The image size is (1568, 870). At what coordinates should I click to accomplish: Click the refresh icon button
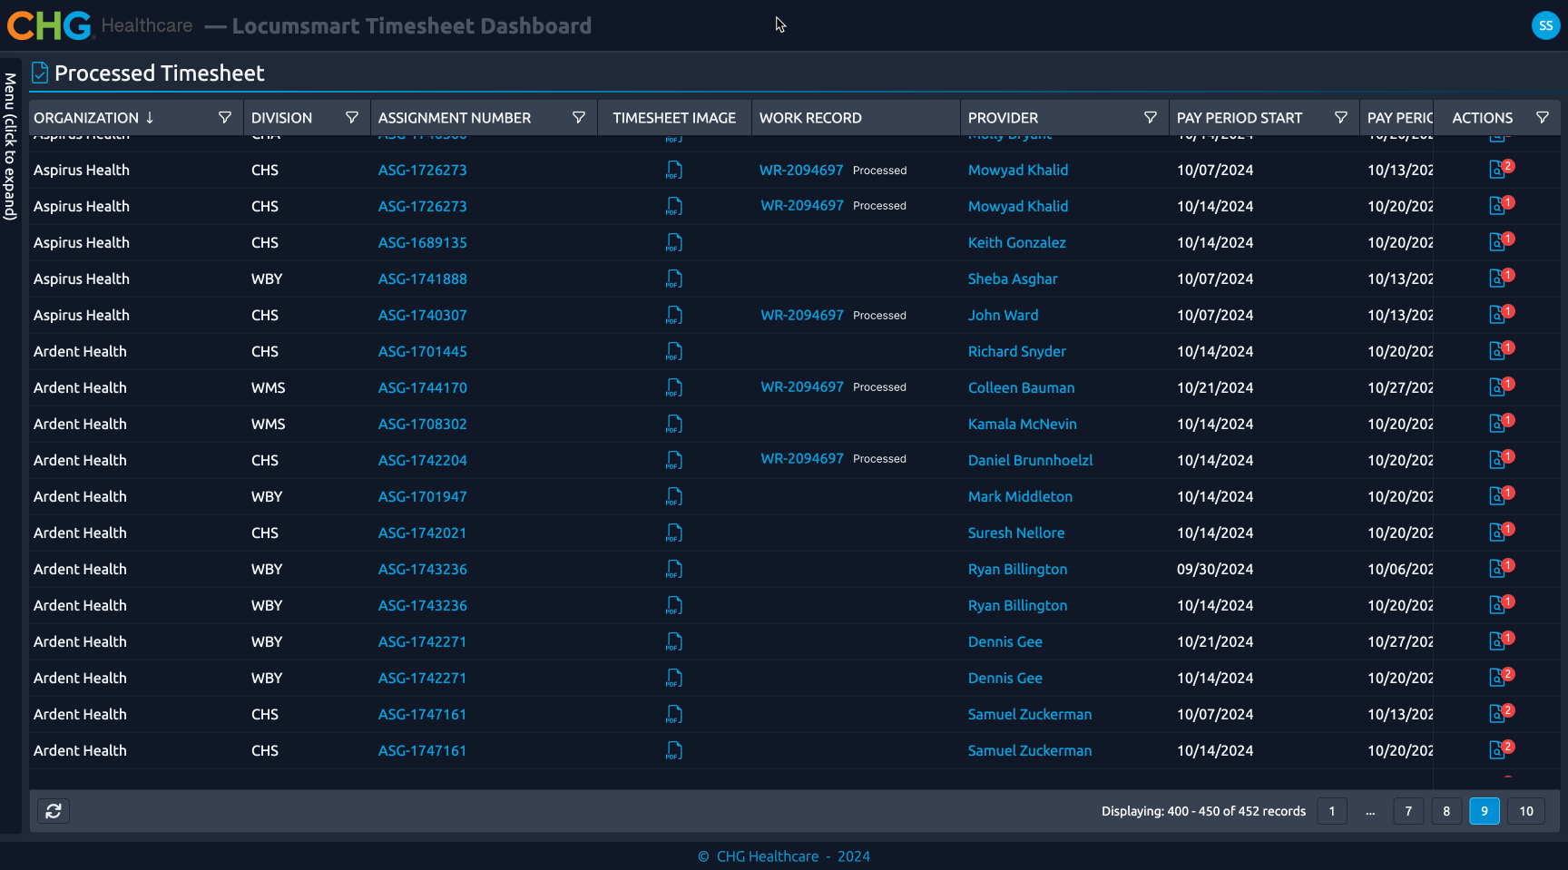tap(54, 811)
